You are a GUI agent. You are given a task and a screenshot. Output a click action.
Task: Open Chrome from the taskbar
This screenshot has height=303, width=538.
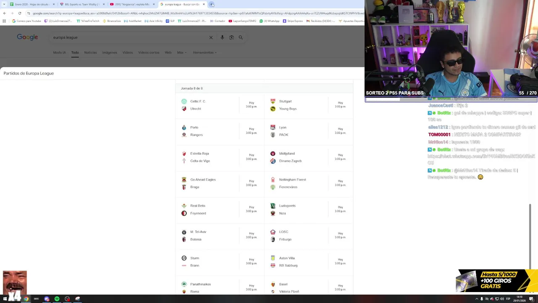(x=26, y=299)
